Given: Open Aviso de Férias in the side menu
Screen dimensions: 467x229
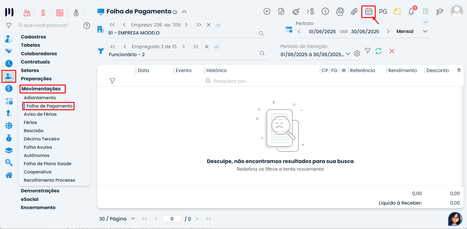Looking at the screenshot, I should (x=40, y=114).
